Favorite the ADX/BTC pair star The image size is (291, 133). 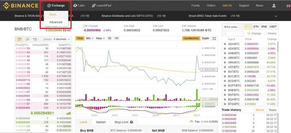(225, 49)
